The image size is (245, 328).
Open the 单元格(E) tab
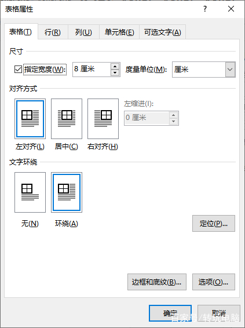coord(119,32)
